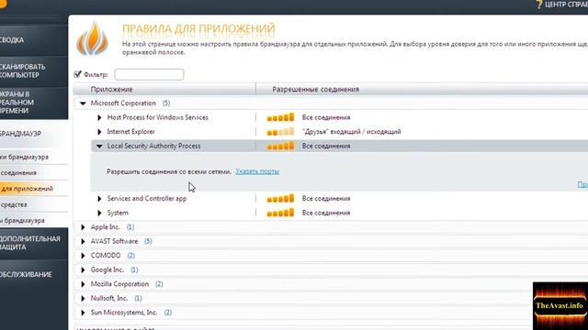Select Host Process for Windows Services name
This screenshot has height=330, width=588.
point(157,117)
